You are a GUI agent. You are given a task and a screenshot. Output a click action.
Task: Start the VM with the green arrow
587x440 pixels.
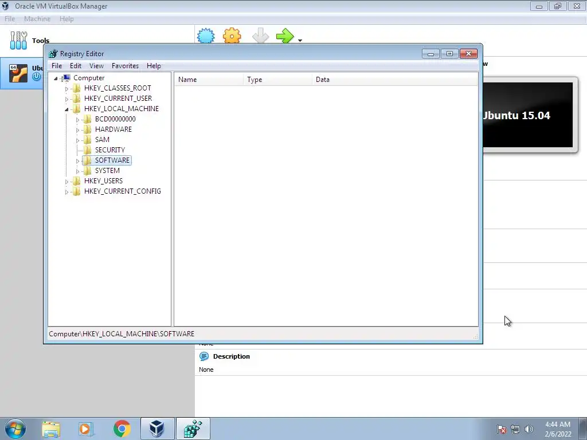pos(285,36)
